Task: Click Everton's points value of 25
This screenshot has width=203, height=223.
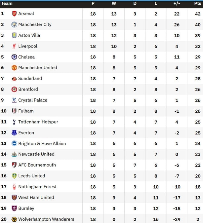Action: pos(197,133)
